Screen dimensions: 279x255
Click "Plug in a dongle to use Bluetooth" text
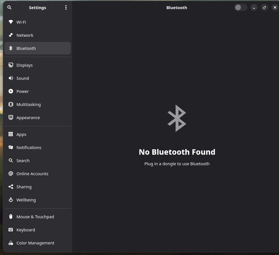pyautogui.click(x=177, y=164)
